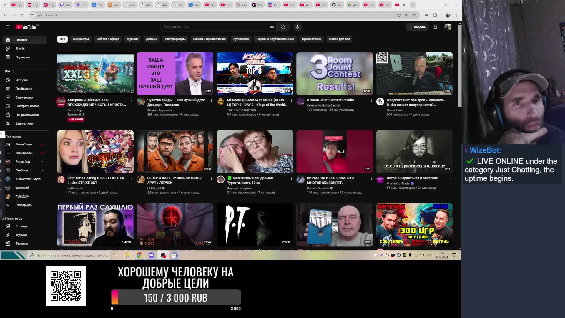The height and width of the screenshot is (318, 565).
Task: Bookmark this page with the star icon
Action: tap(414, 15)
